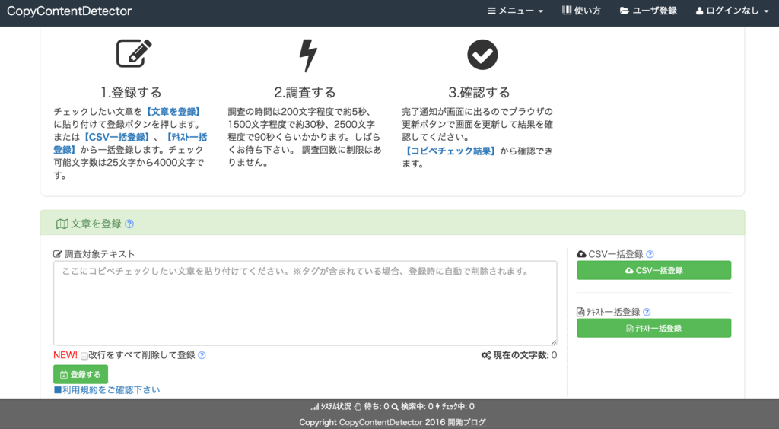The height and width of the screenshot is (429, 779).
Task: Click the bolt icon beside ﾁｪｯｸ中
Action: pyautogui.click(x=437, y=407)
